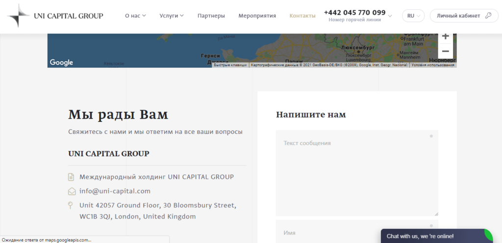Click the Ожидание ответа status bar text

pos(47,240)
